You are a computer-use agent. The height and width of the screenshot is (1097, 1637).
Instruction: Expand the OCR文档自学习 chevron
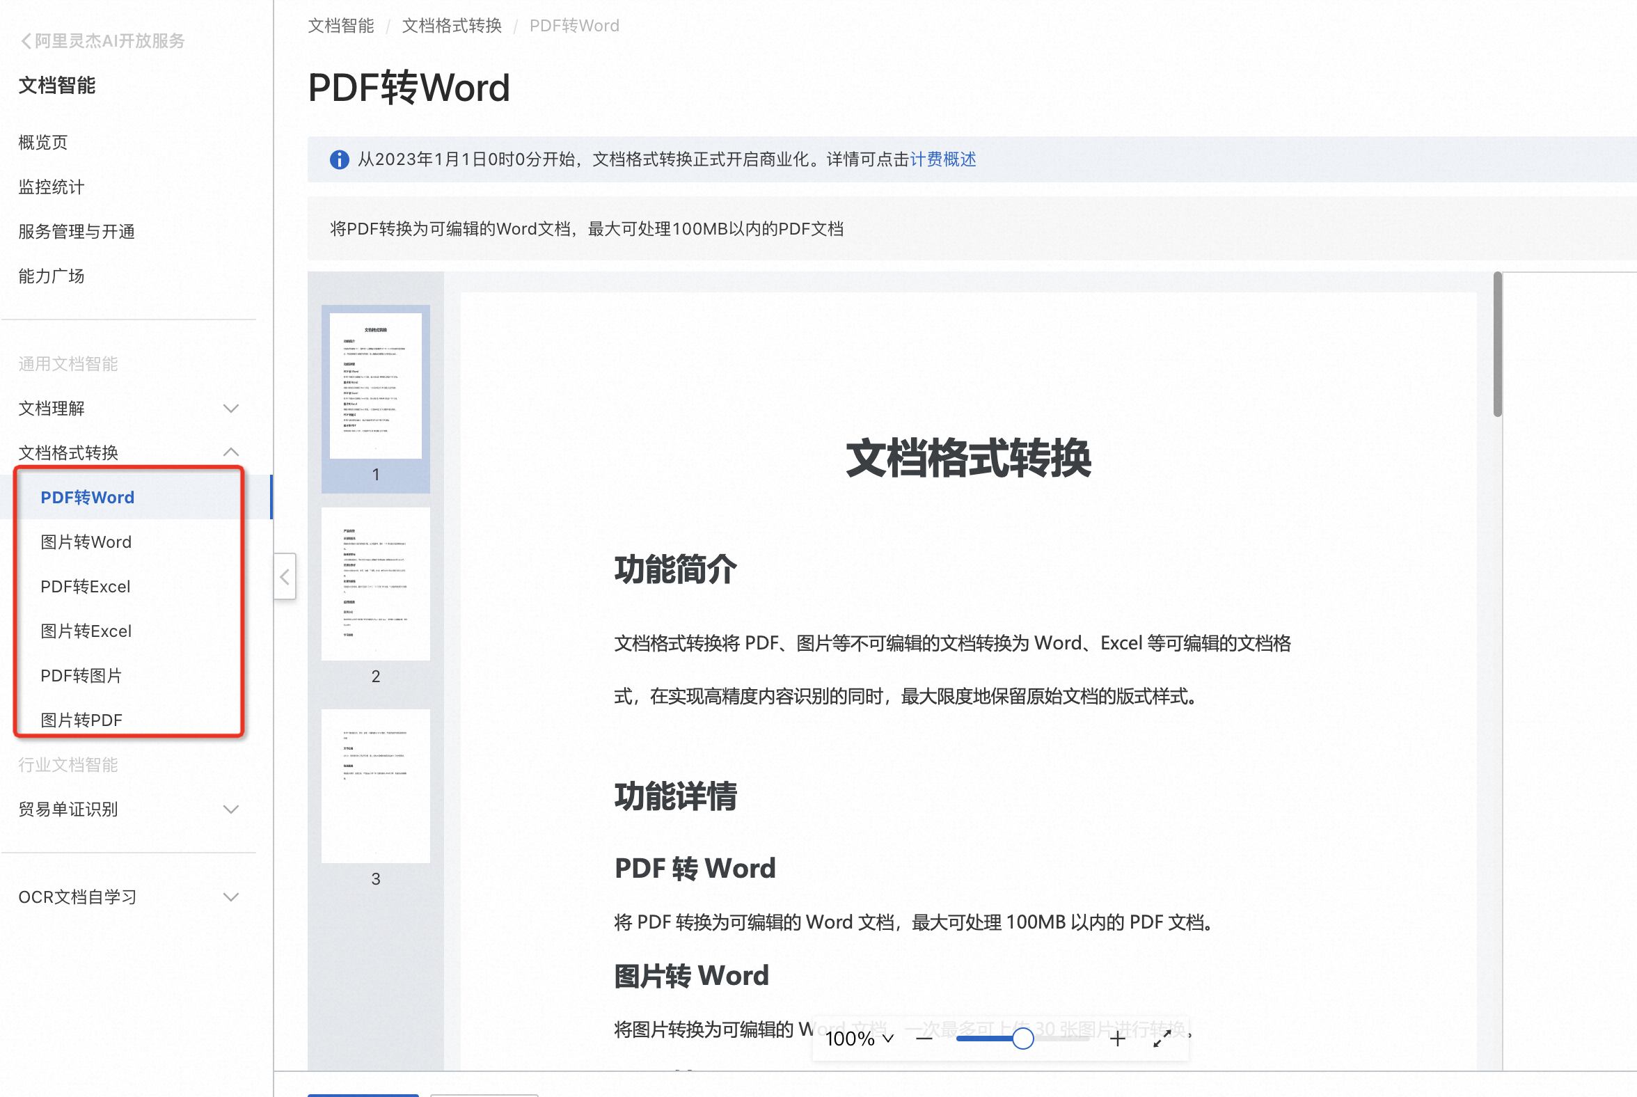pyautogui.click(x=231, y=897)
